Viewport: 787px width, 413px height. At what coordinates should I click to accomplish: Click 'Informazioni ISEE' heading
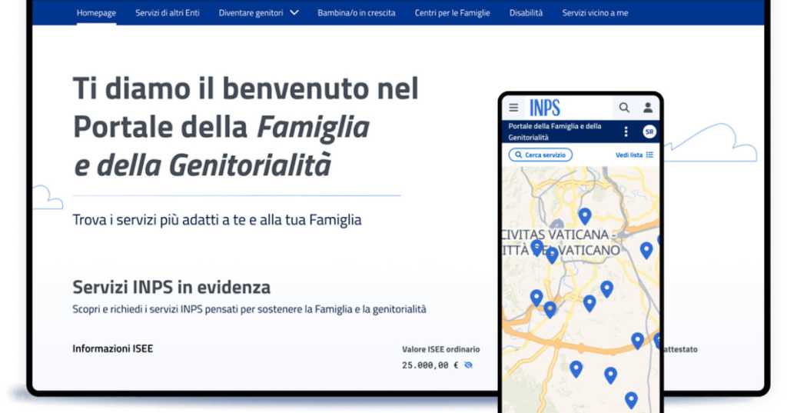coord(112,348)
